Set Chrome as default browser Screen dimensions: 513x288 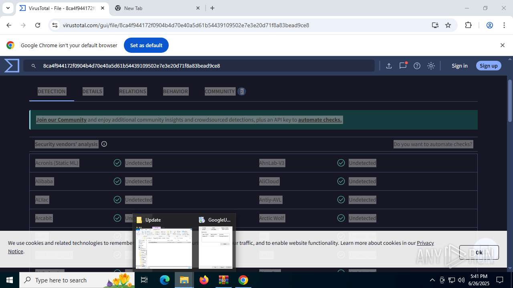[x=146, y=45]
